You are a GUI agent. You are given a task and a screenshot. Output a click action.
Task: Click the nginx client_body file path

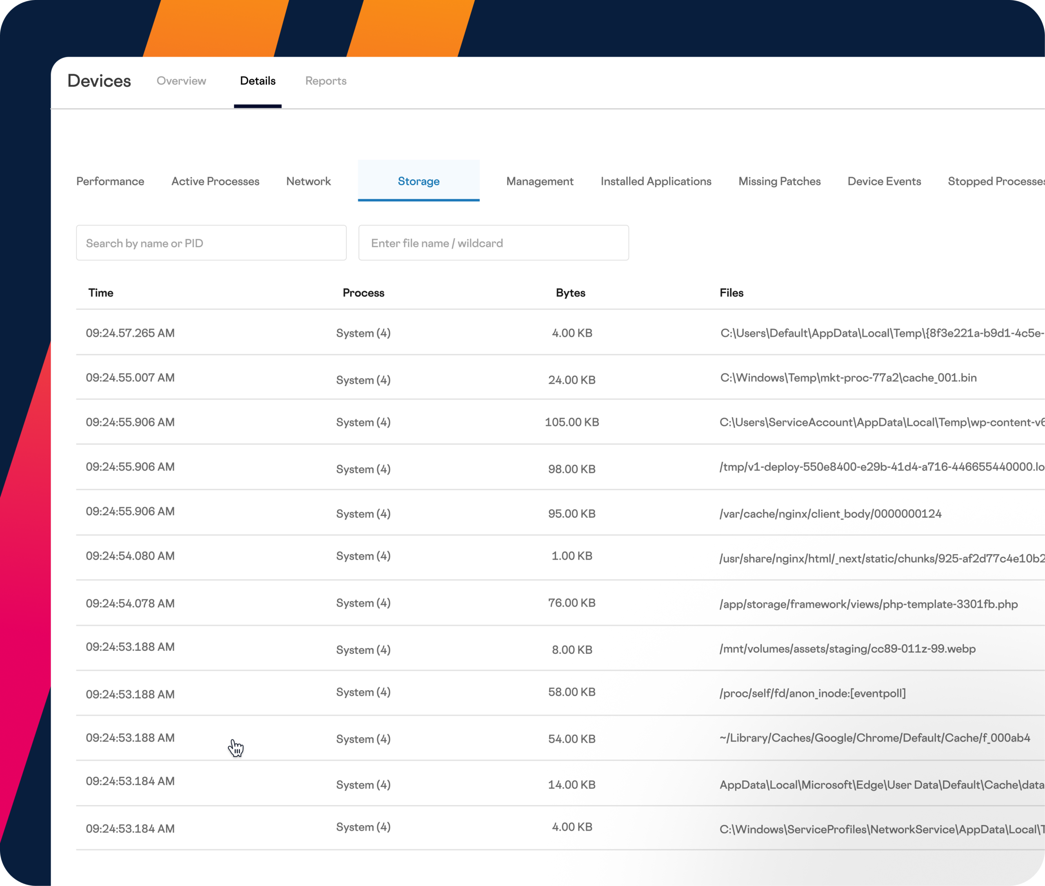830,514
